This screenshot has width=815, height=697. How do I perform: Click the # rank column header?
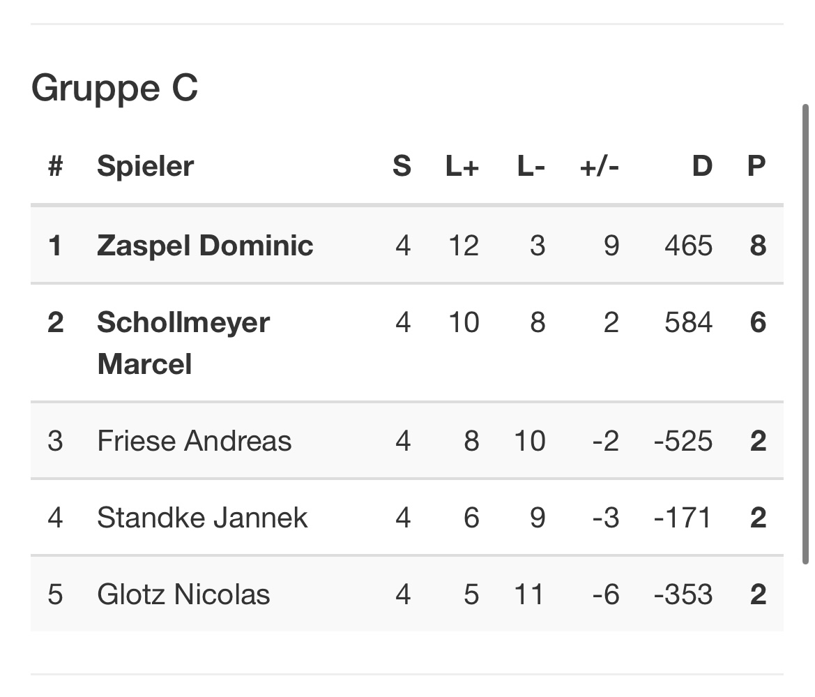(x=55, y=166)
